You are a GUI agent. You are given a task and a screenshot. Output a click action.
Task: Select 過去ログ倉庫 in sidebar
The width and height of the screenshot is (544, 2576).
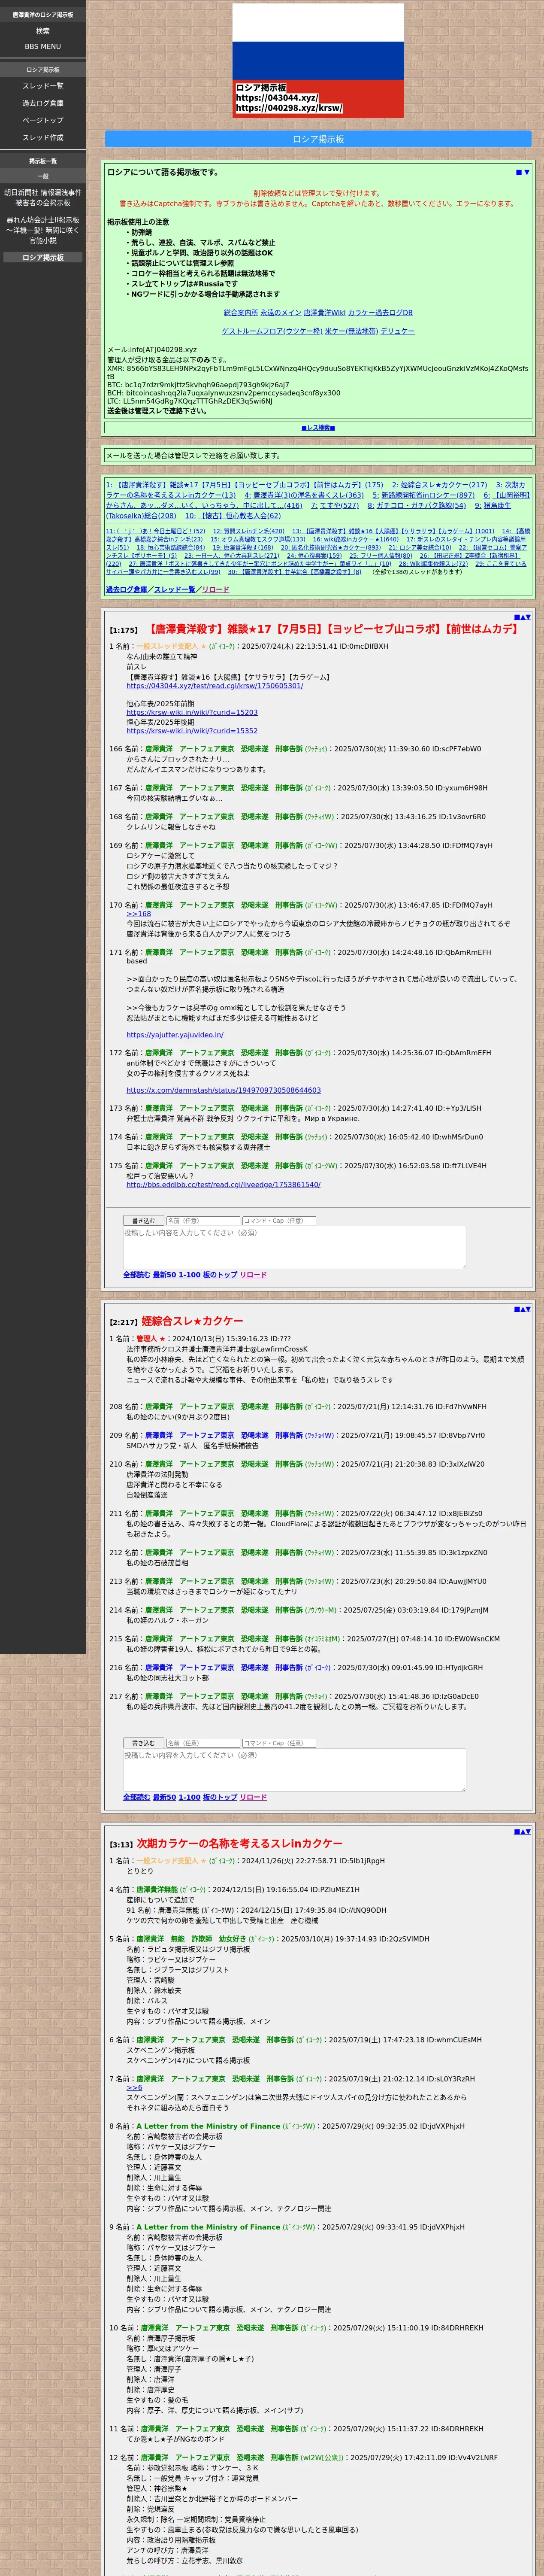[43, 103]
